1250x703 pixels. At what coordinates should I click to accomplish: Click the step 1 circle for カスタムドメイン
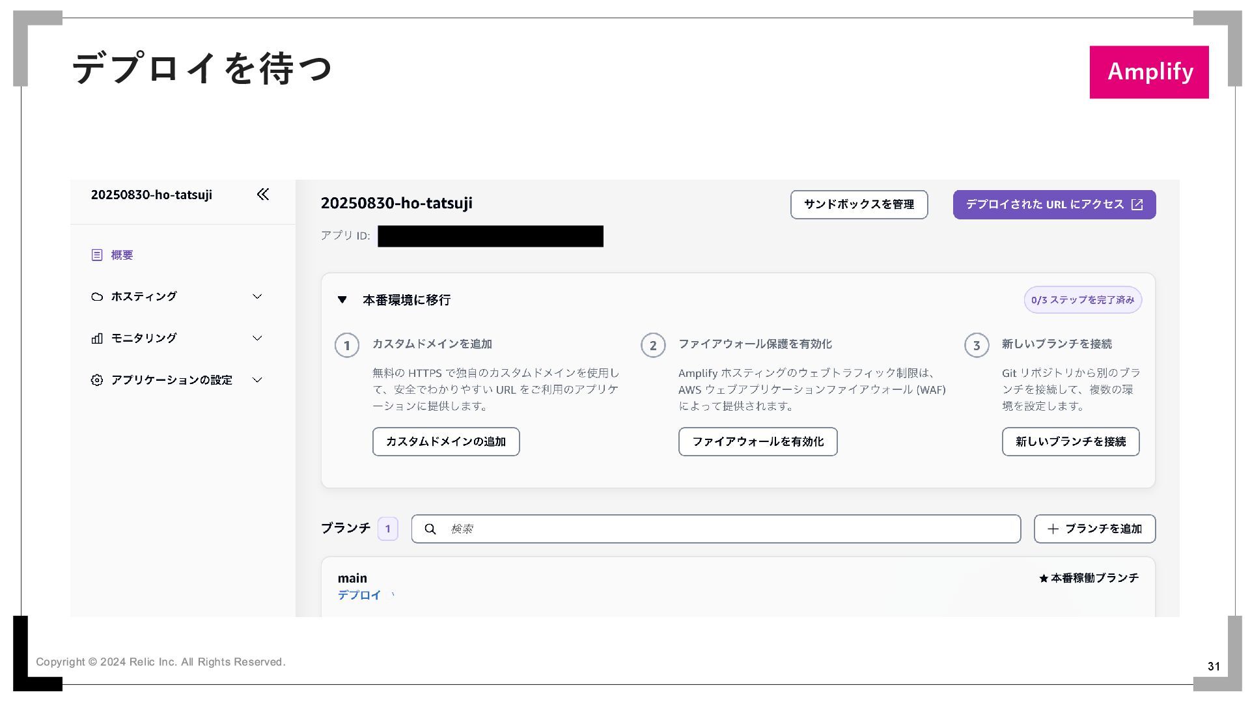(347, 345)
